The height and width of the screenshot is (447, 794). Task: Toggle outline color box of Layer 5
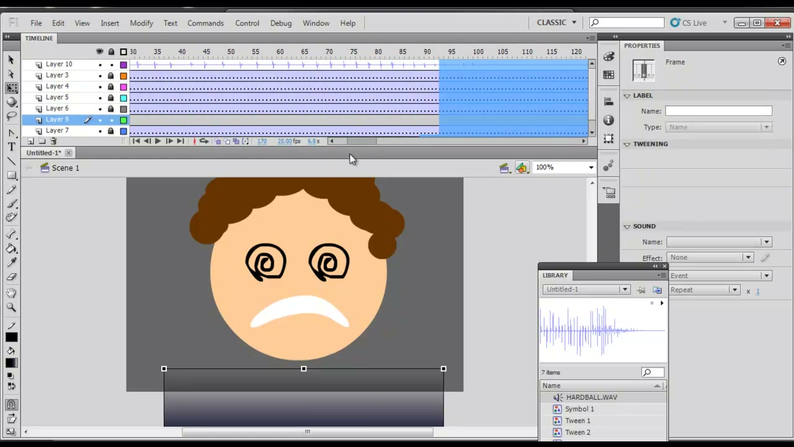(123, 98)
